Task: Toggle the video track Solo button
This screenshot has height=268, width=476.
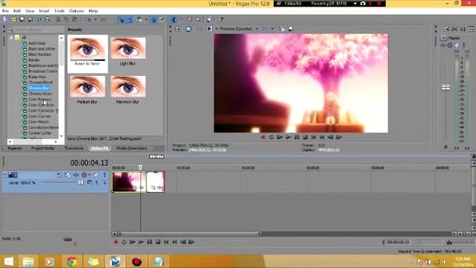Action: click(104, 175)
